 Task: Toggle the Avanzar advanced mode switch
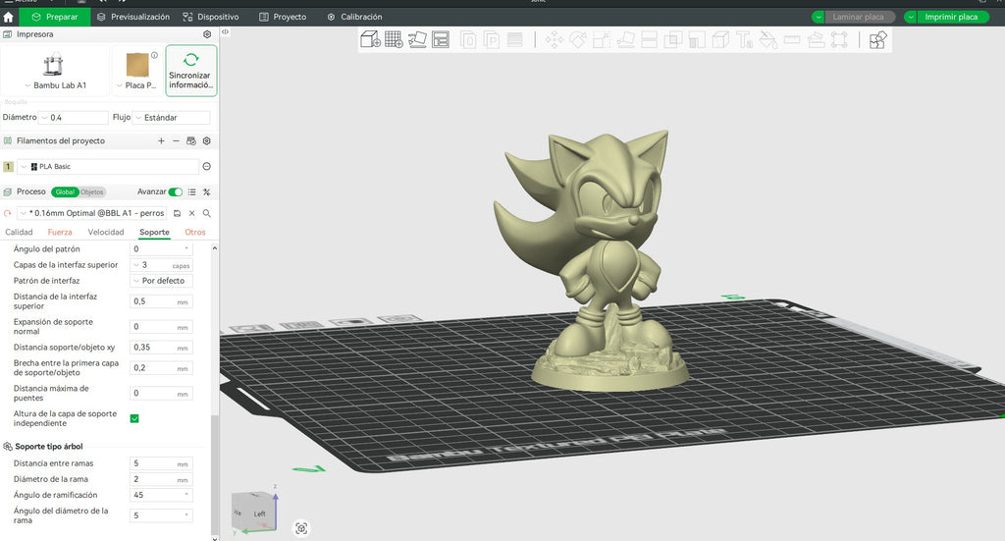click(175, 191)
